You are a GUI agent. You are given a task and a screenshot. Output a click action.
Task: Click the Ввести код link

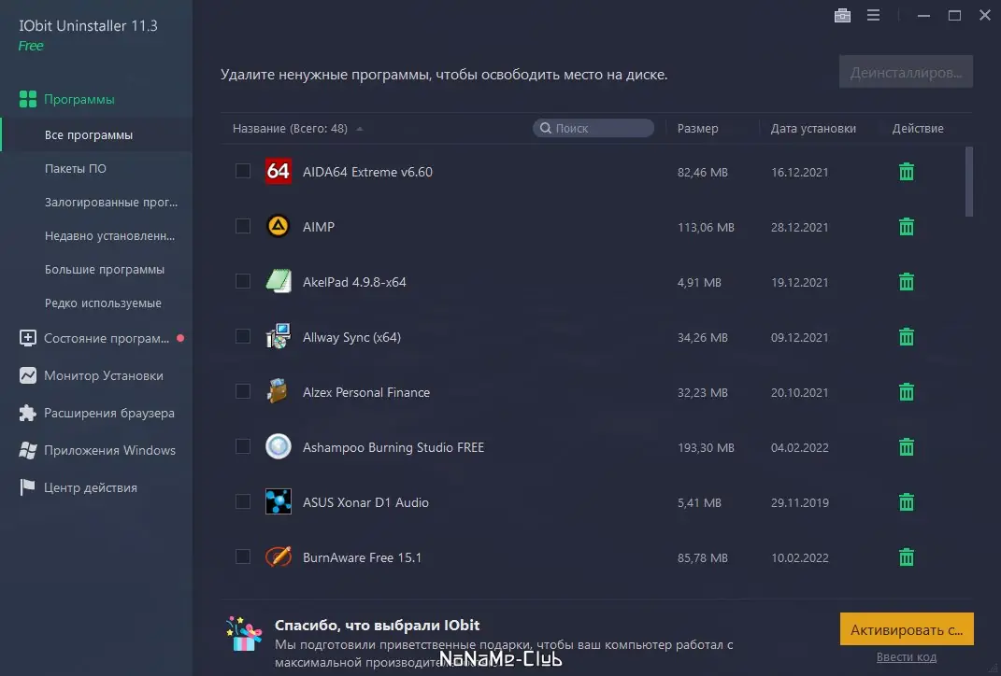coord(906,657)
